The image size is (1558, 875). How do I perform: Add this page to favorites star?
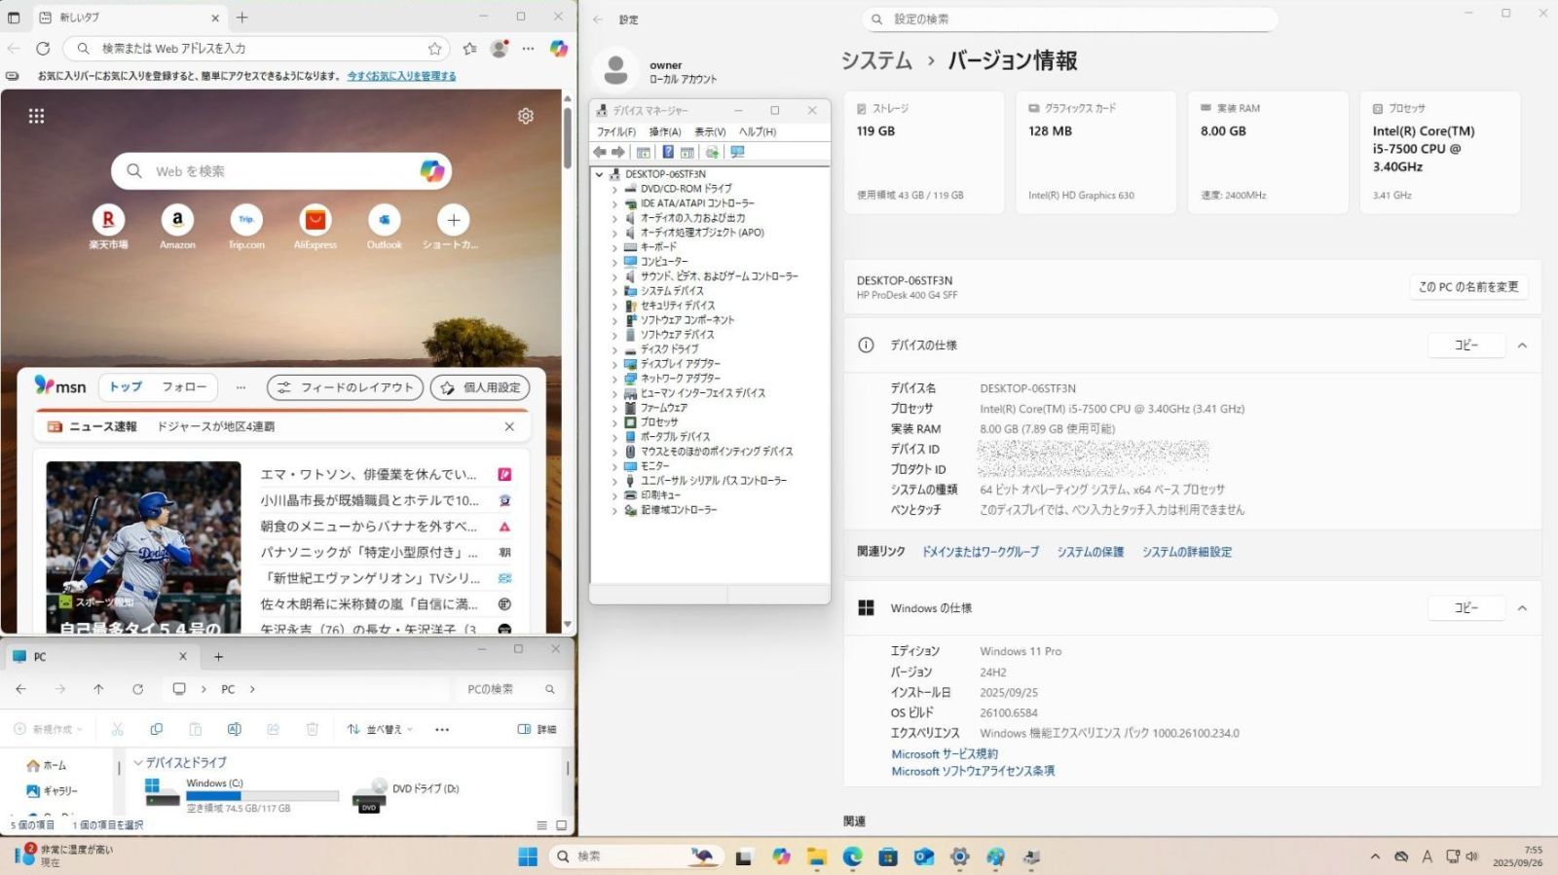point(434,49)
